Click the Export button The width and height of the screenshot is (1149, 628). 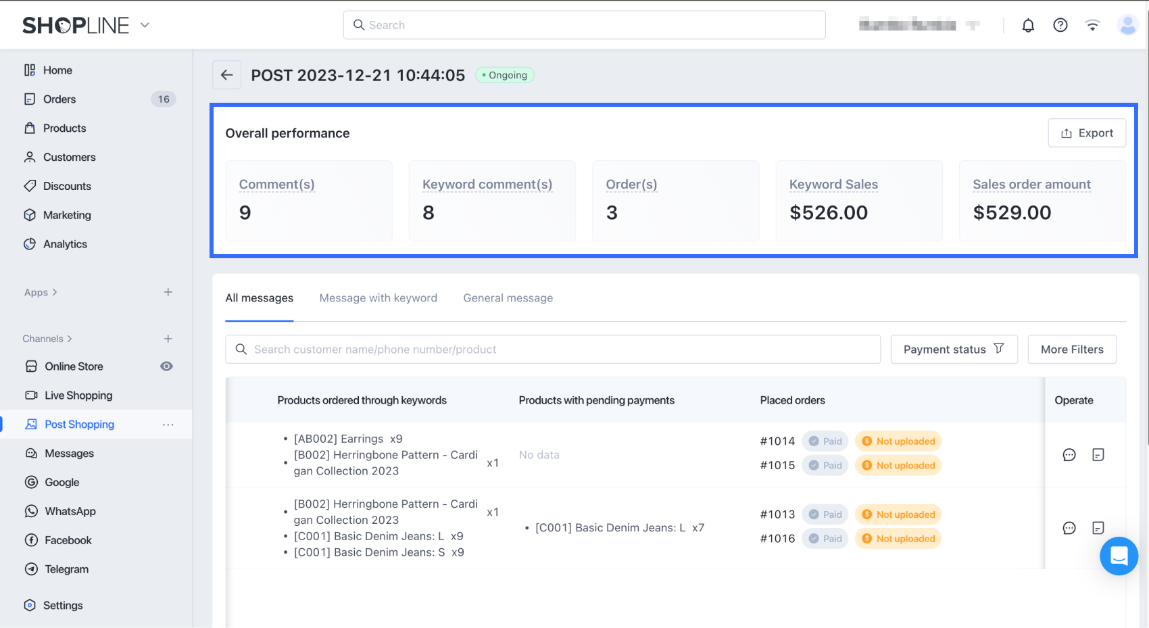click(x=1086, y=133)
